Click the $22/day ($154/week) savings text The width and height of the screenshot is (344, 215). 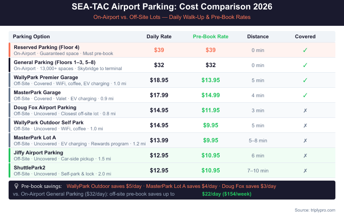pos(227,194)
